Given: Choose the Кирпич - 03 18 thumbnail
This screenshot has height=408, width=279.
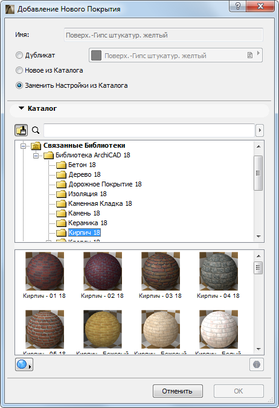Looking at the screenshot, I should tap(161, 271).
